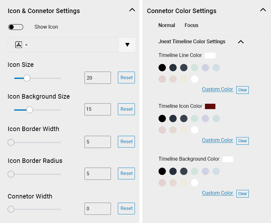Clear the Timeline Icon Color
The height and width of the screenshot is (223, 271).
click(x=242, y=141)
